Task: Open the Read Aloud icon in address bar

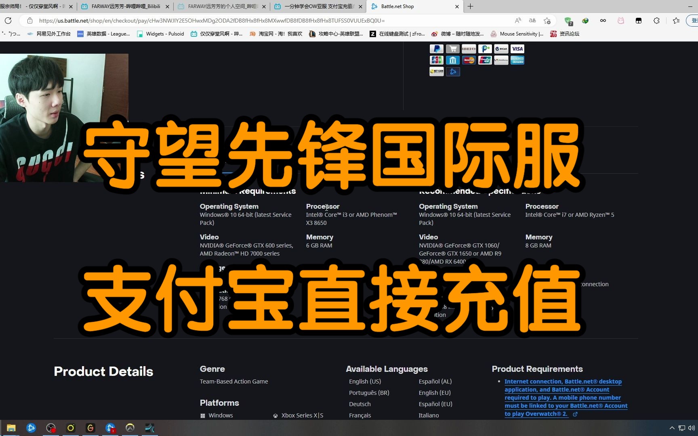Action: click(518, 21)
